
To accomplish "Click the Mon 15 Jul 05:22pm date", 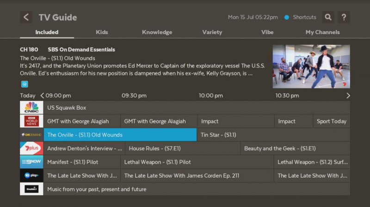I will [253, 17].
